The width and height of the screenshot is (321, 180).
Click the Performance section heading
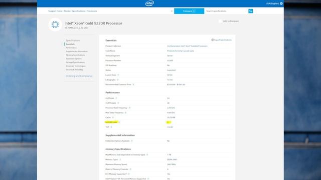point(112,92)
